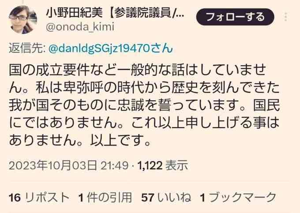Open the @onoda_kimi handle link

pos(80,27)
